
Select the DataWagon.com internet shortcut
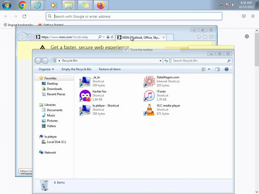click(x=162, y=81)
